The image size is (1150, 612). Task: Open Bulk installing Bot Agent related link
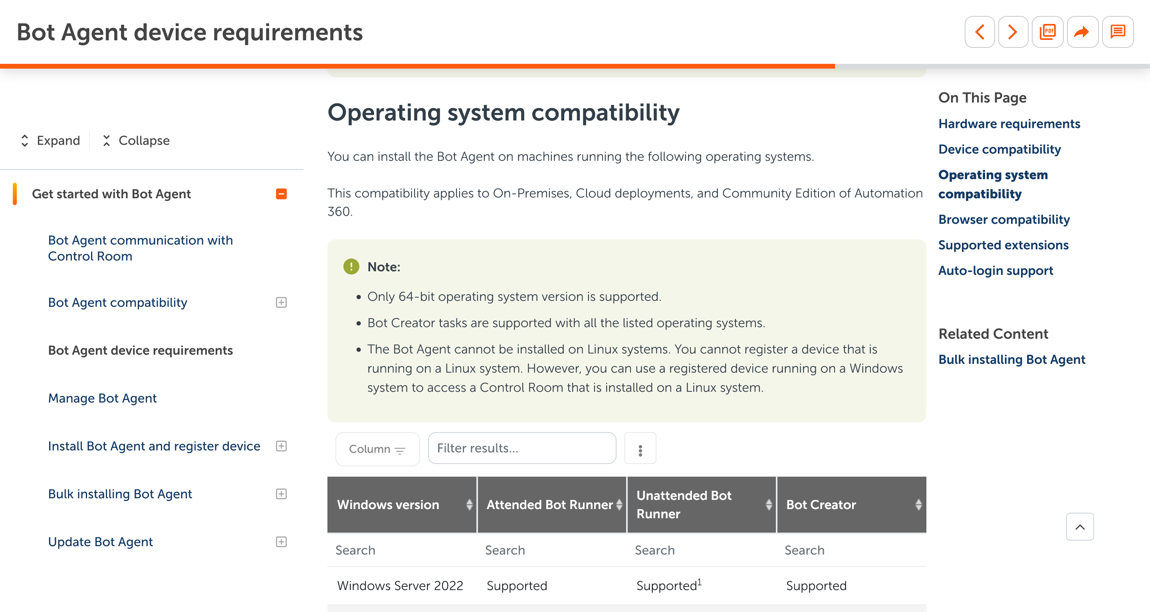[1011, 359]
